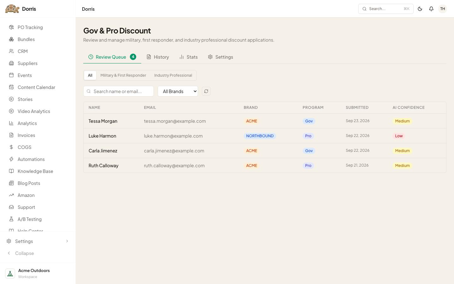Viewport: 454px width, 284px height.
Task: Click the Blog Posts newspaper icon
Action: (11, 183)
